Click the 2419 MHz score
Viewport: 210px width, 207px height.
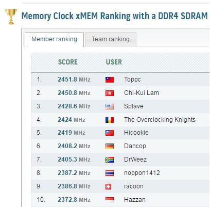[x=72, y=133]
